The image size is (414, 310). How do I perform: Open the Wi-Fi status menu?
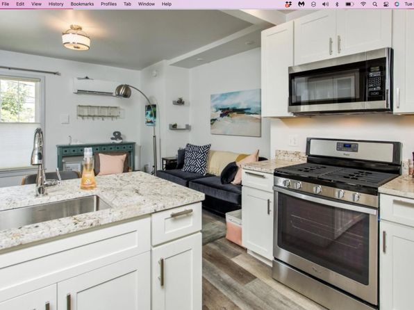363,4
